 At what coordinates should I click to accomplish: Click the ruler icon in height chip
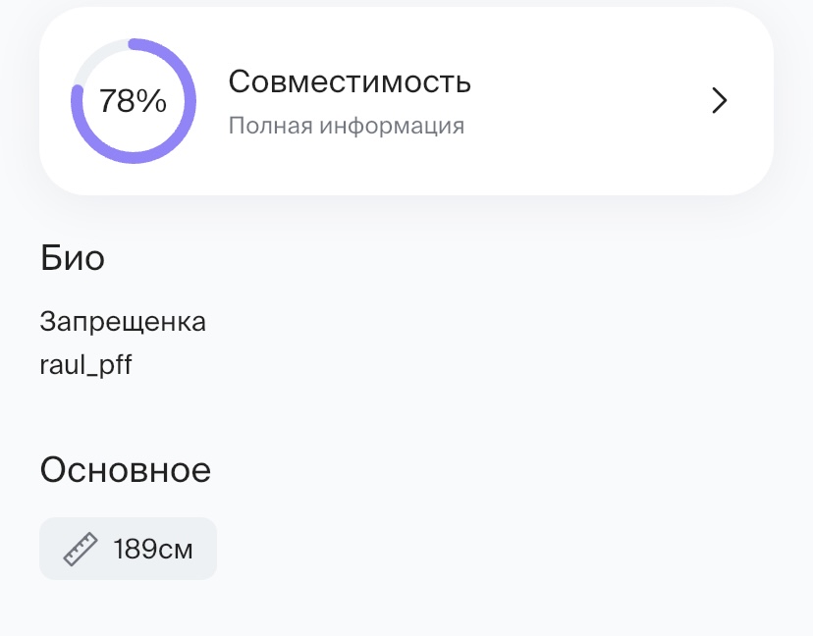point(81,549)
